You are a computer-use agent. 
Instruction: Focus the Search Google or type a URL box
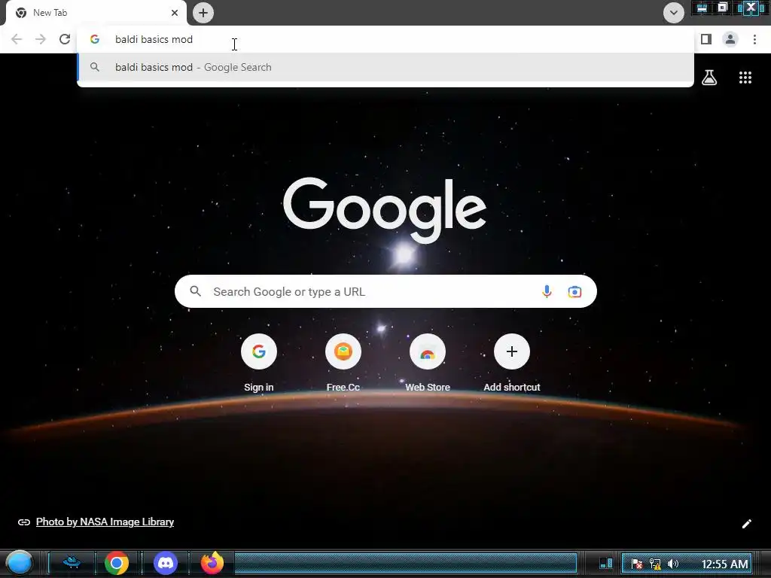tap(385, 291)
